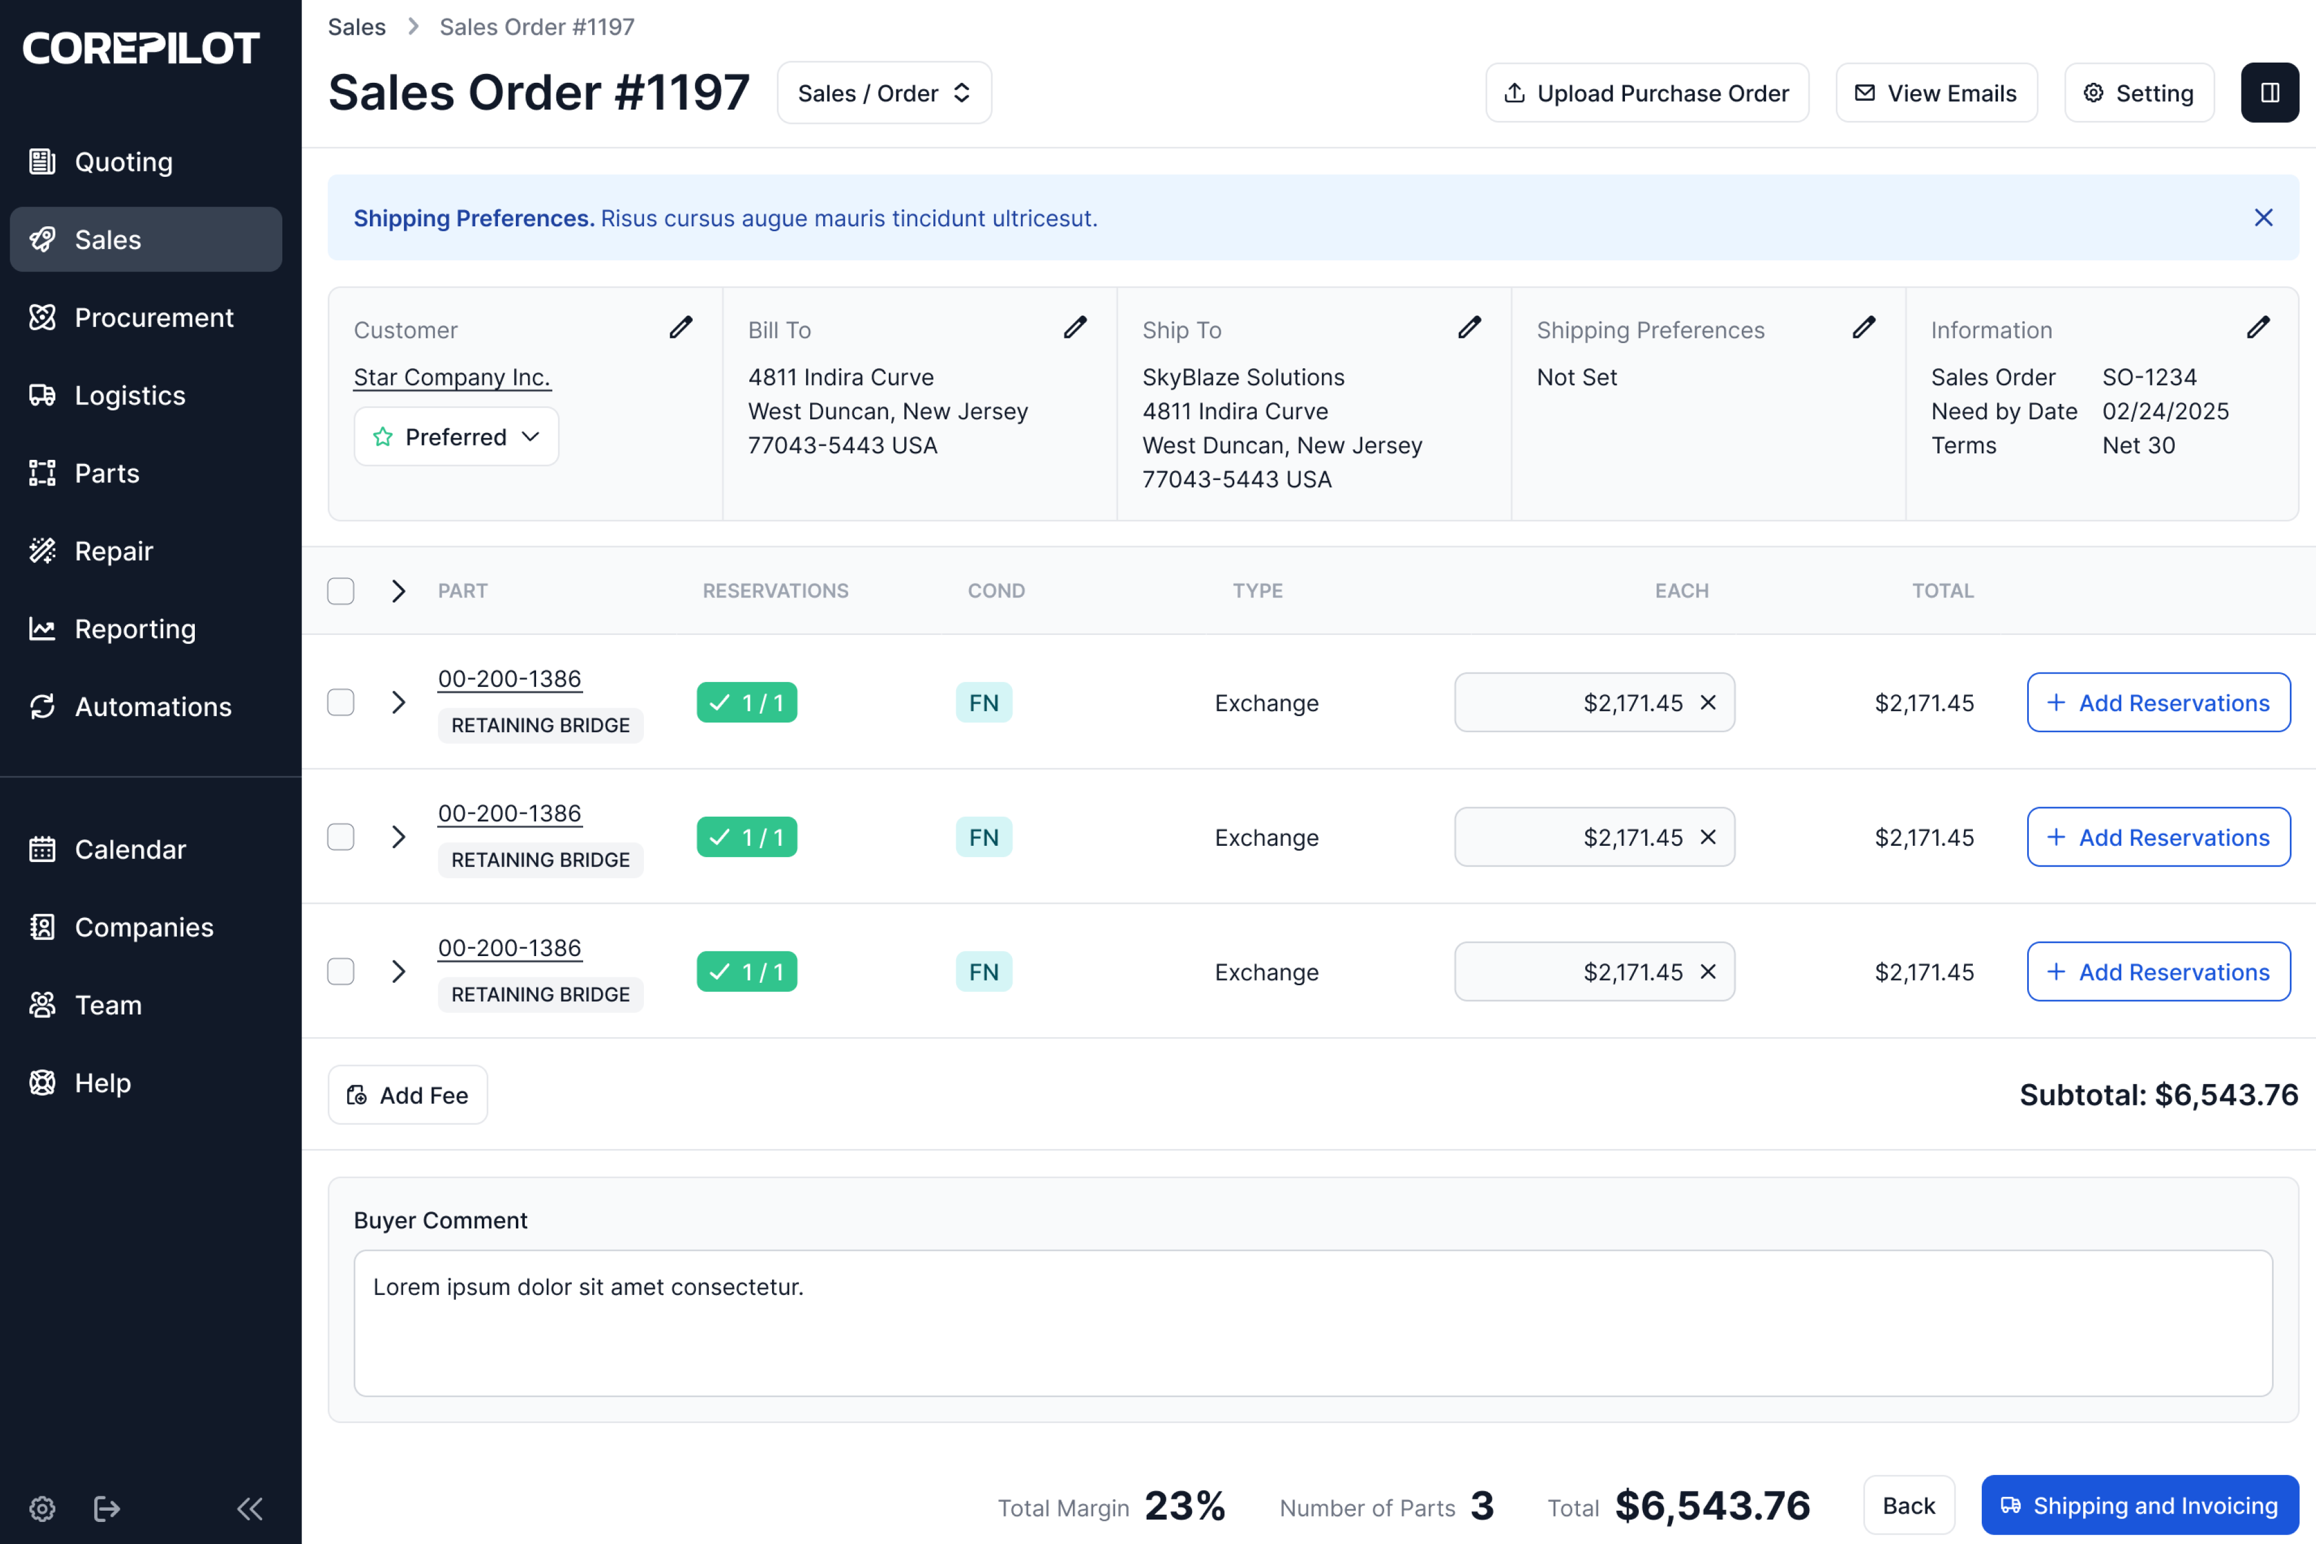Edit the Shipping Preferences section

tap(1863, 328)
